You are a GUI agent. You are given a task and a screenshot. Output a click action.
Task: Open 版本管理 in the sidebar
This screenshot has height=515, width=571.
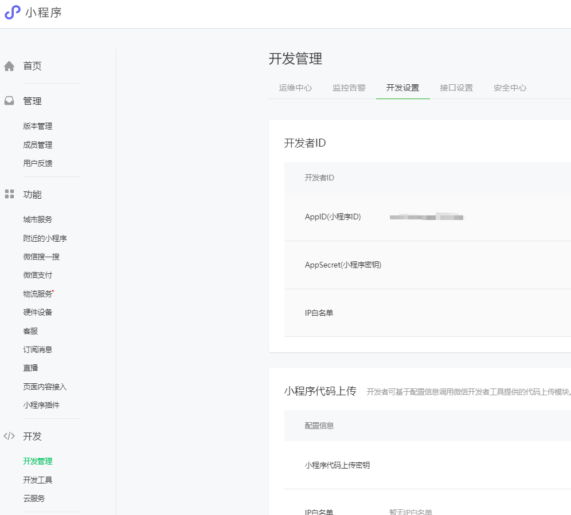[38, 126]
